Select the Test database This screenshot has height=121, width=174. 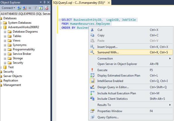(x=11, y=67)
